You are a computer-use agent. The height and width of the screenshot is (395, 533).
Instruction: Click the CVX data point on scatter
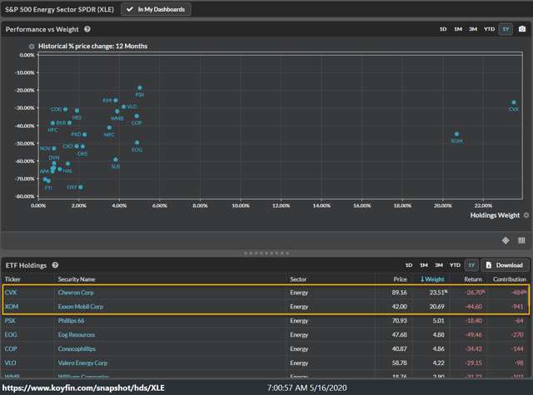click(x=514, y=102)
